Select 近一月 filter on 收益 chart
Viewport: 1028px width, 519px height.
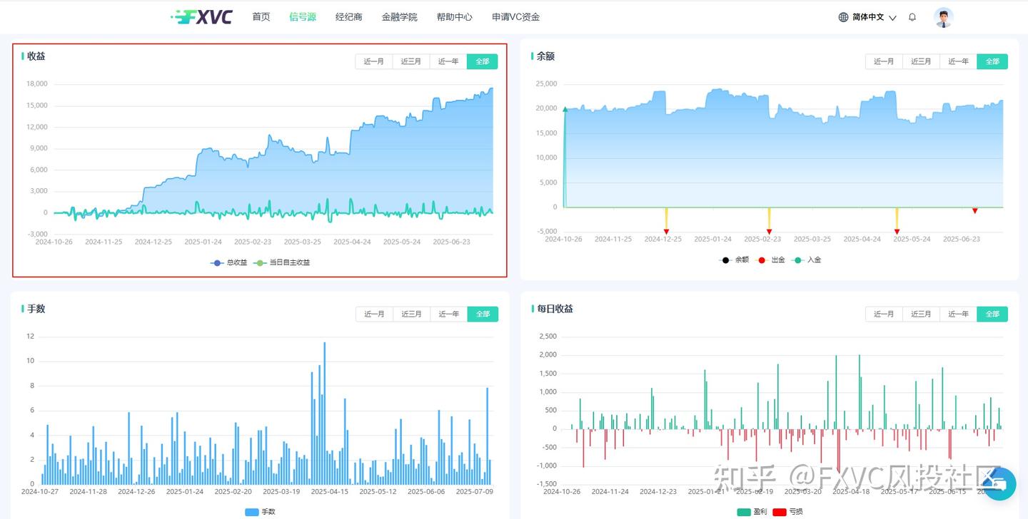pos(373,61)
